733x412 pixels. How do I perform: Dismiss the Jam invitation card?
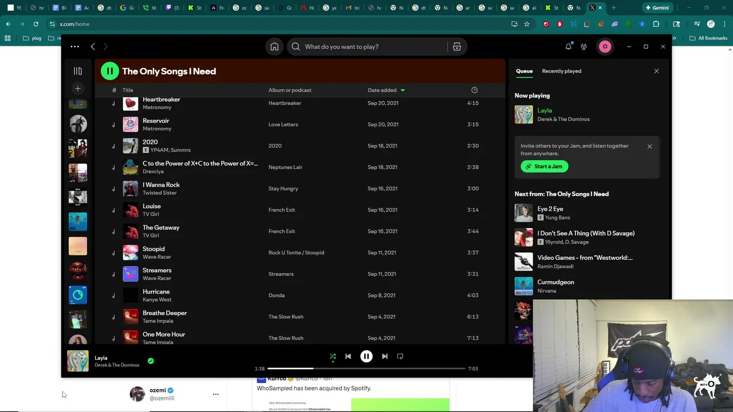coord(649,146)
